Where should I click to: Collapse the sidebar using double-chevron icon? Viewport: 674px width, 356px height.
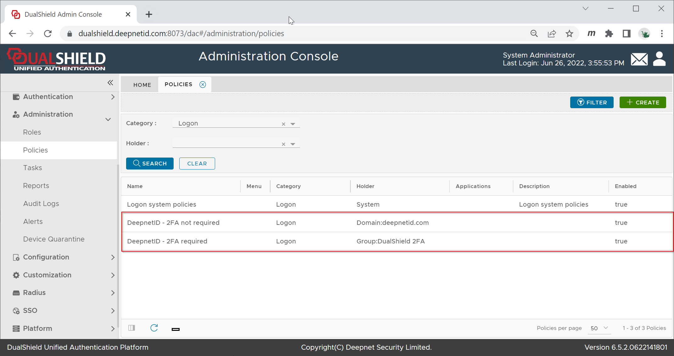pos(110,83)
